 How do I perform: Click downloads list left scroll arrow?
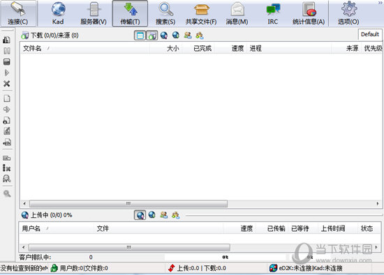pos(24,203)
